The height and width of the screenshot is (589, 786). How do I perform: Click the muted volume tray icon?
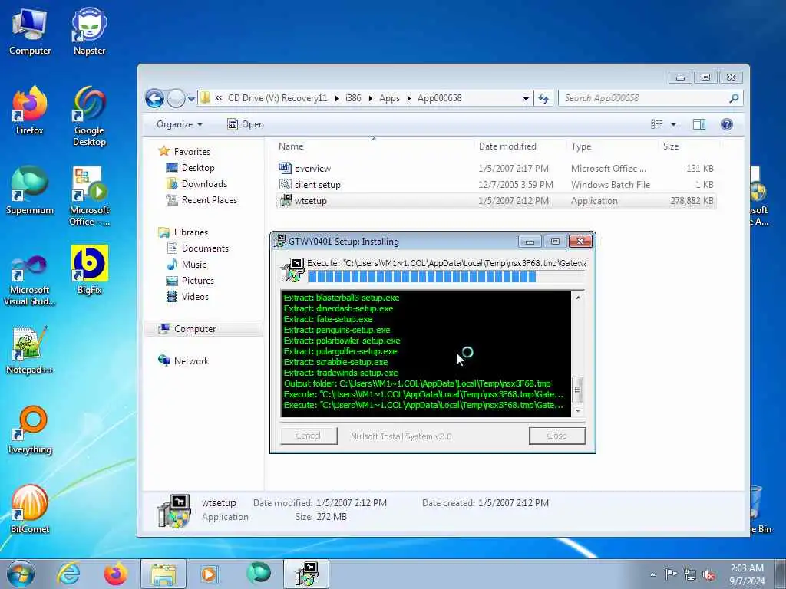(x=708, y=574)
